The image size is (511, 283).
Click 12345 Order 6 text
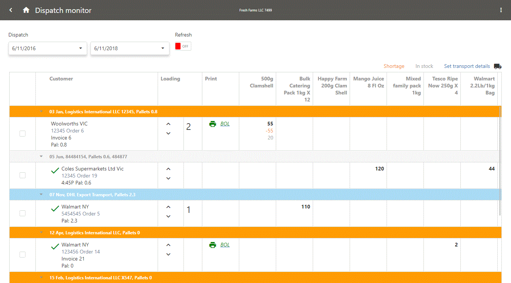tap(68, 131)
